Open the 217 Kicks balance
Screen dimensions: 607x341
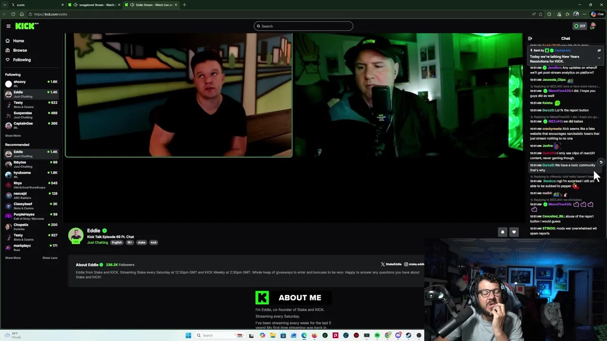point(579,26)
